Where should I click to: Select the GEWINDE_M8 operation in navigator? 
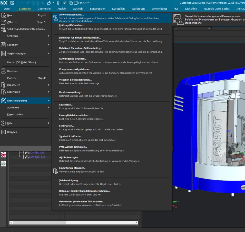[37, 157]
